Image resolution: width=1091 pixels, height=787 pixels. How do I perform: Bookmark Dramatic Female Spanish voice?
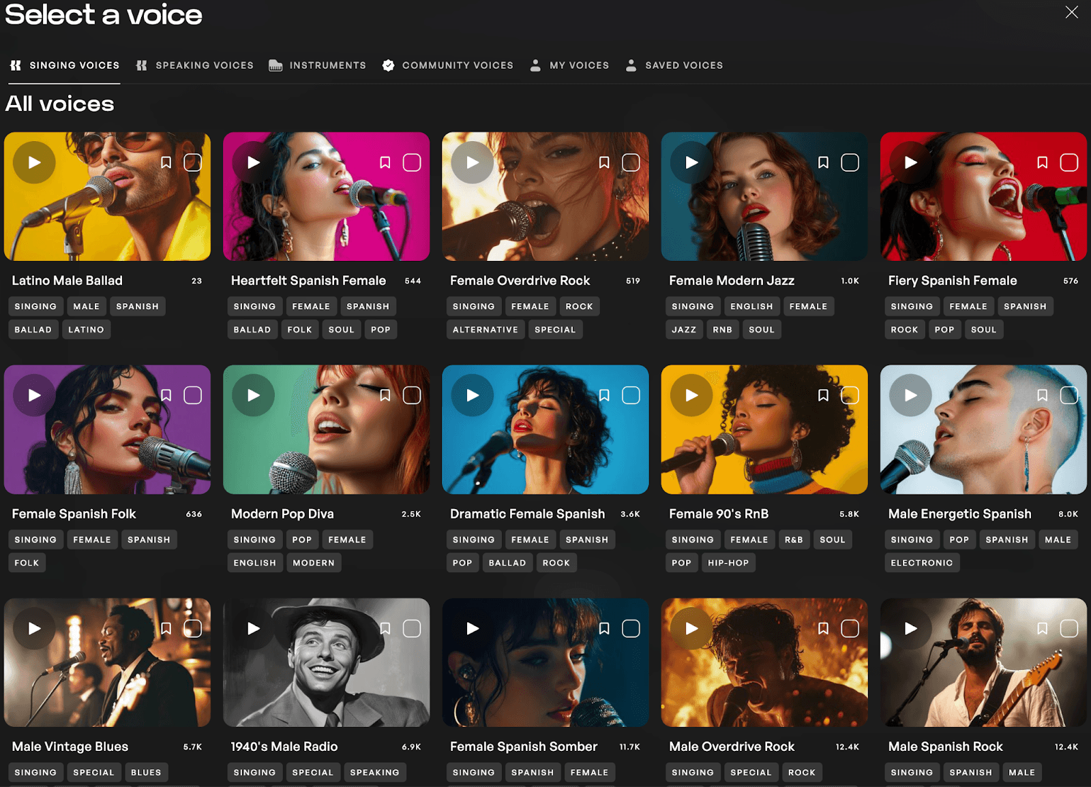tap(603, 395)
